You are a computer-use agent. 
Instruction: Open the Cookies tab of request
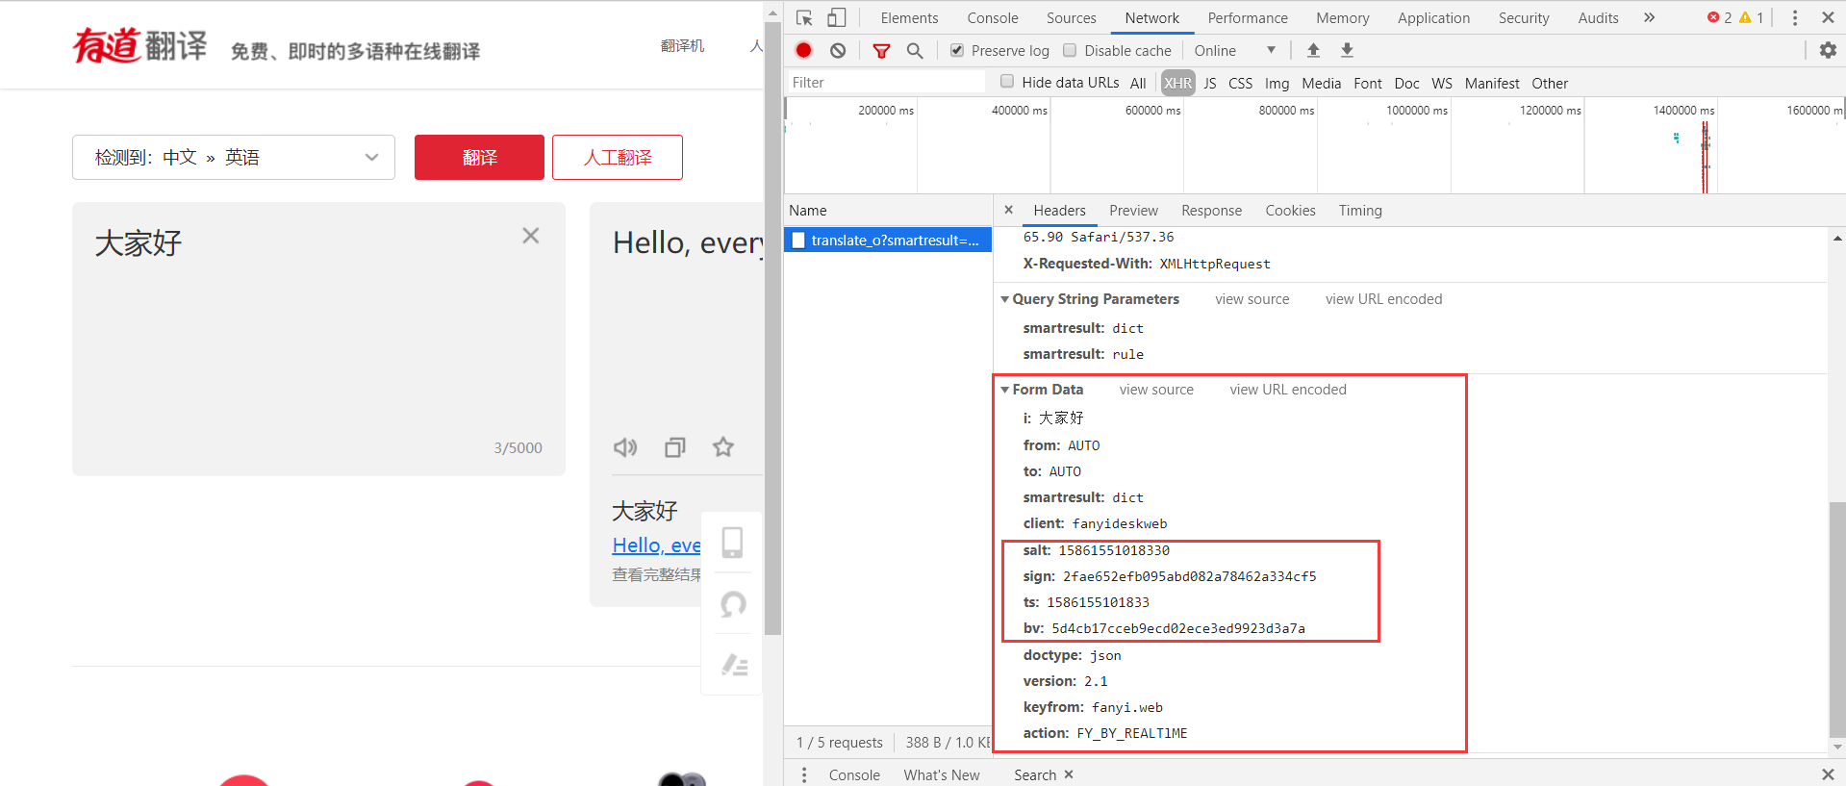click(x=1290, y=210)
